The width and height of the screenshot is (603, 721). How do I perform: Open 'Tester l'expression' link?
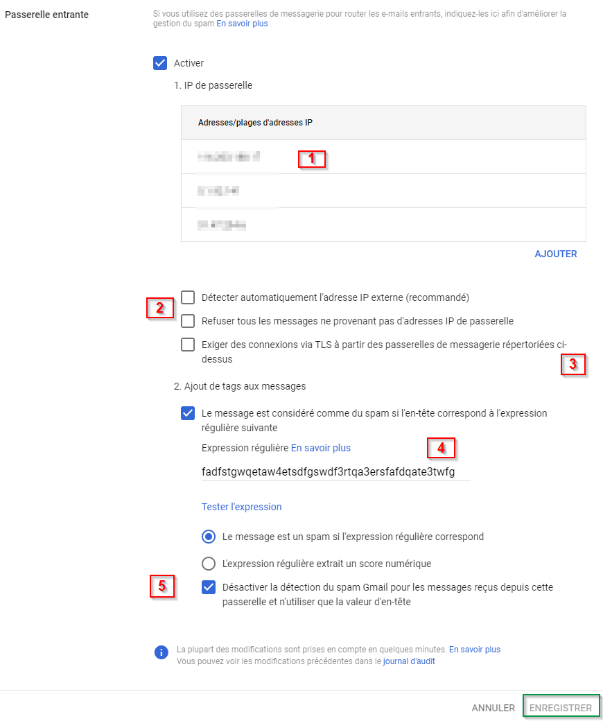point(241,507)
